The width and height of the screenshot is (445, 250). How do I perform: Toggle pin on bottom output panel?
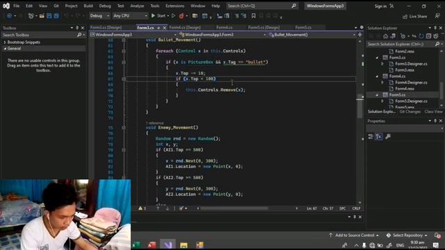[x=355, y=217]
